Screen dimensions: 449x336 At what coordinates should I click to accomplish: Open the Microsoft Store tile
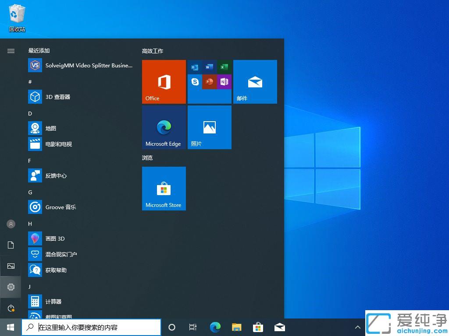(164, 189)
